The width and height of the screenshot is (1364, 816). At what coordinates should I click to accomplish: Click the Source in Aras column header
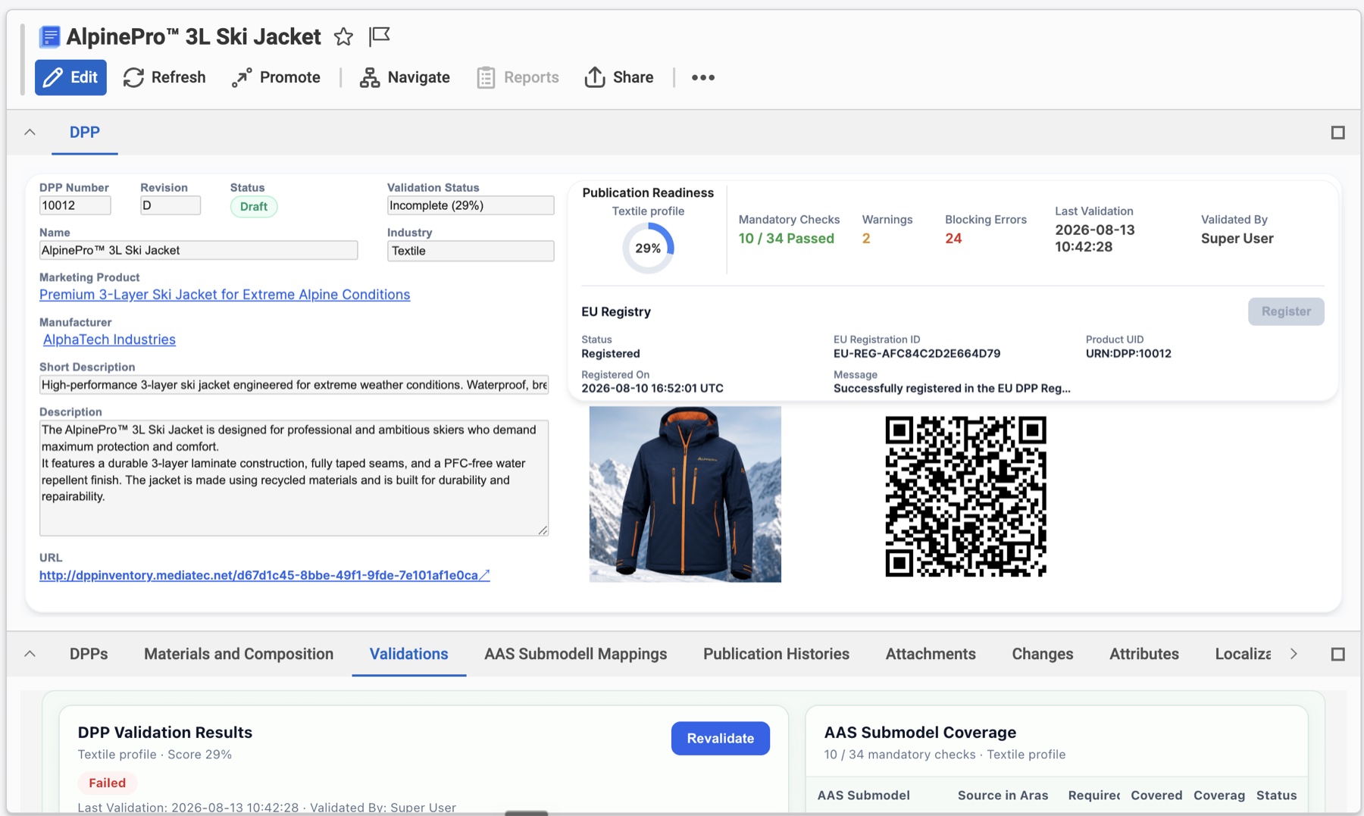(x=1003, y=796)
